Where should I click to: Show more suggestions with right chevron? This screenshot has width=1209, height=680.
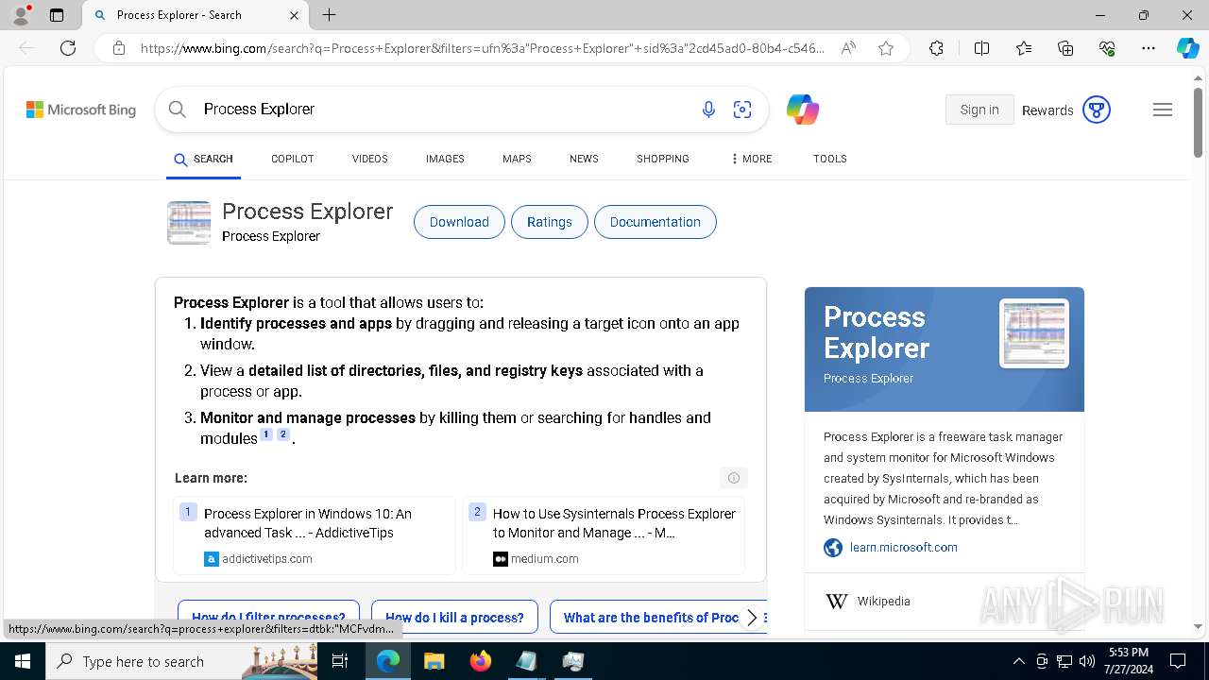pyautogui.click(x=752, y=618)
